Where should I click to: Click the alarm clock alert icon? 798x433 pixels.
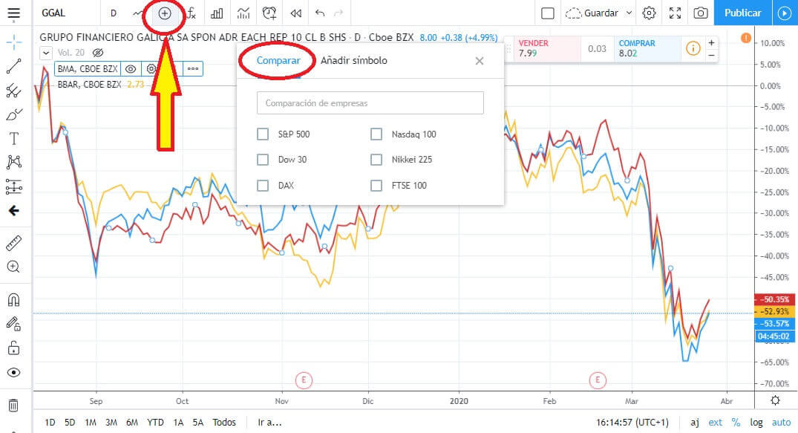269,13
